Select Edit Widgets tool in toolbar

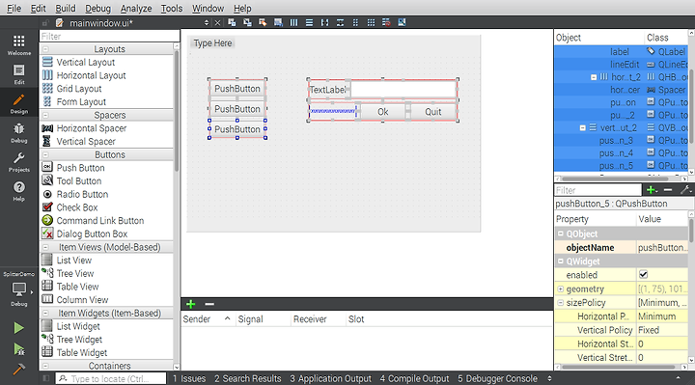click(232, 22)
